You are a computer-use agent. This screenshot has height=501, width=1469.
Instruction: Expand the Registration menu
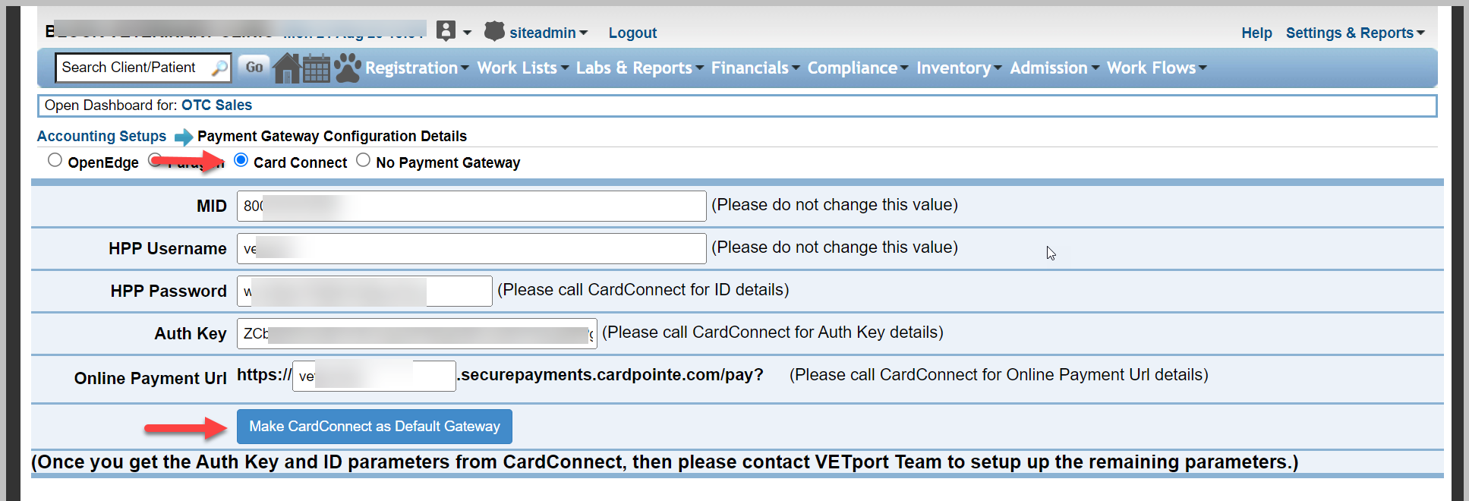417,68
